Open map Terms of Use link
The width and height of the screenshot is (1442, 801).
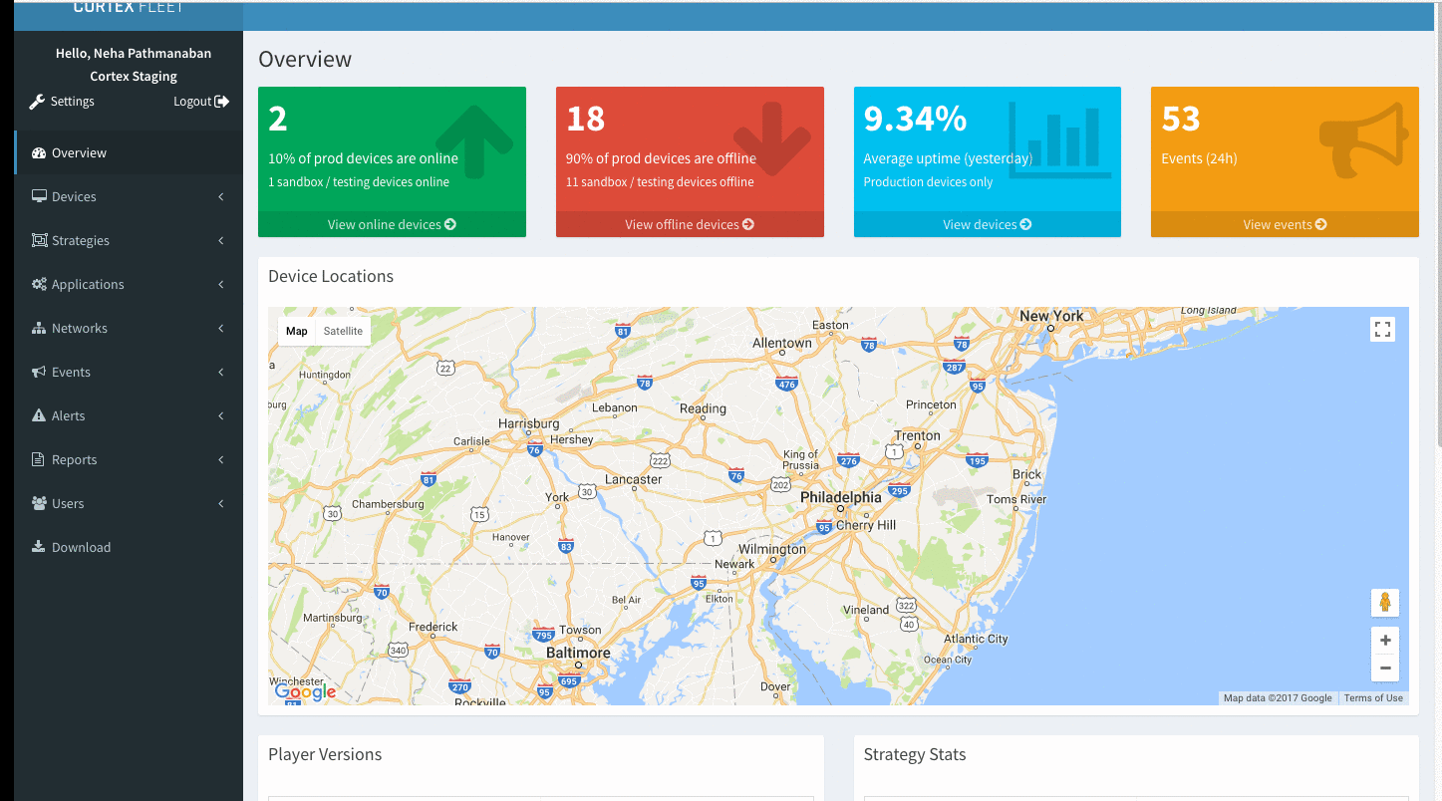click(x=1373, y=698)
